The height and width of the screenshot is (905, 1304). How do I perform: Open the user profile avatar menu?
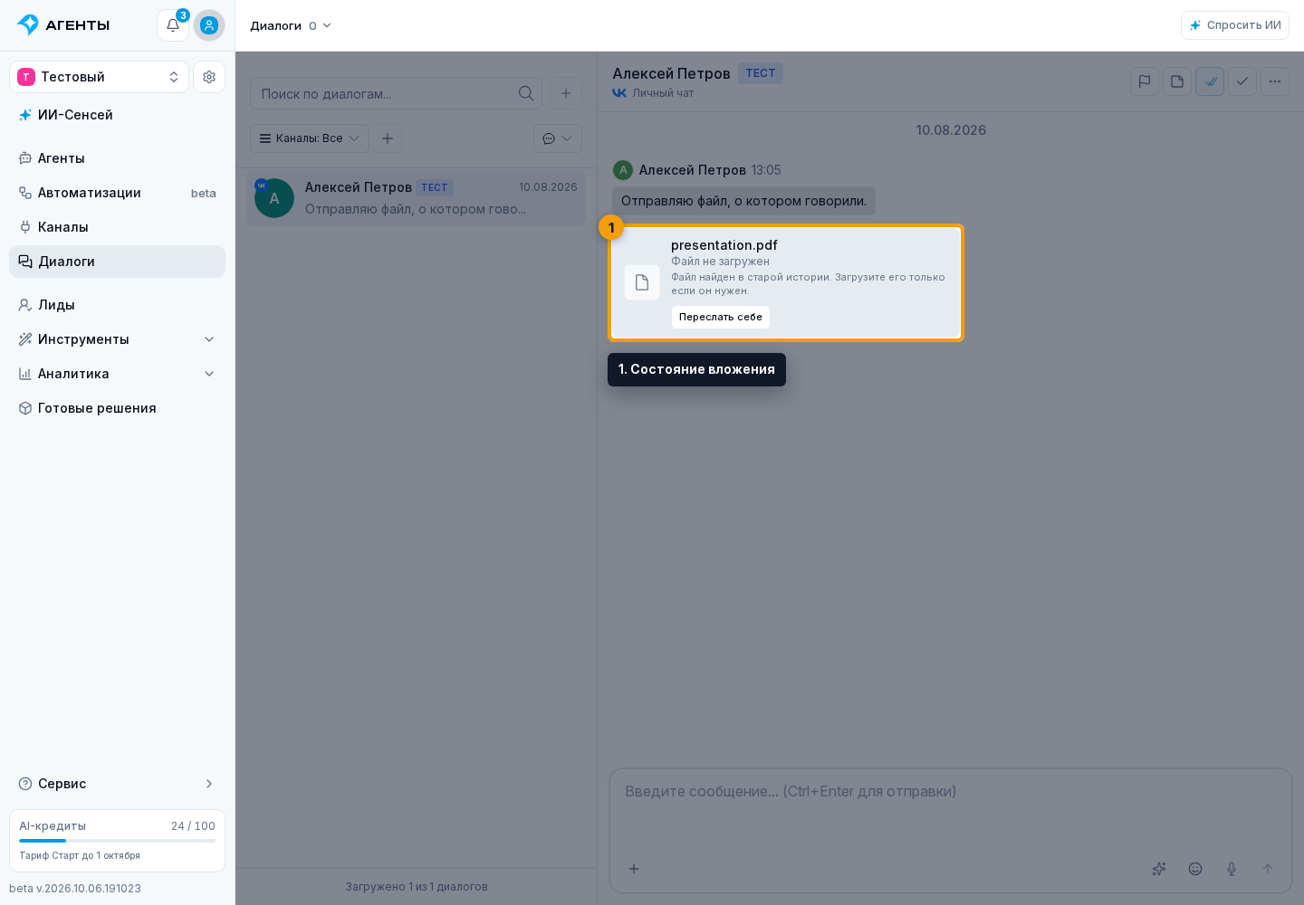(209, 25)
